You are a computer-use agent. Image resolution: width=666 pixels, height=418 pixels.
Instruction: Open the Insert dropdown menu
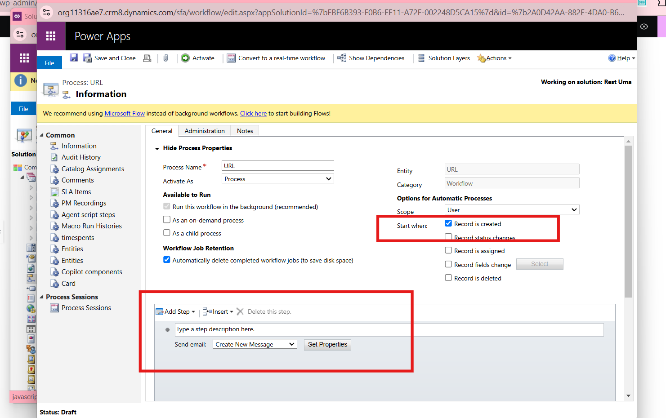[x=219, y=311]
